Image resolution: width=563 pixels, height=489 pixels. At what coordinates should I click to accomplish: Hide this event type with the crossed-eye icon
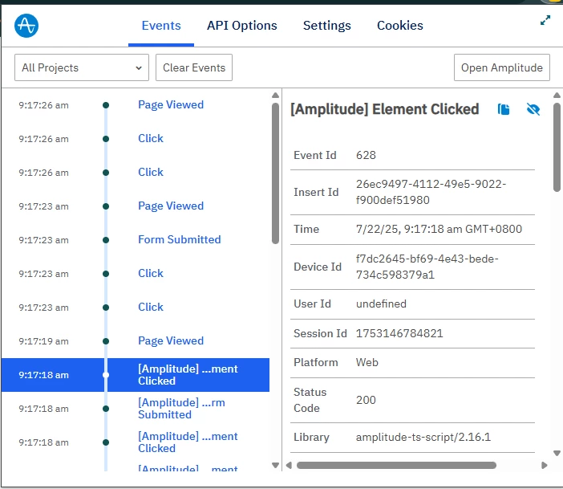coord(533,109)
